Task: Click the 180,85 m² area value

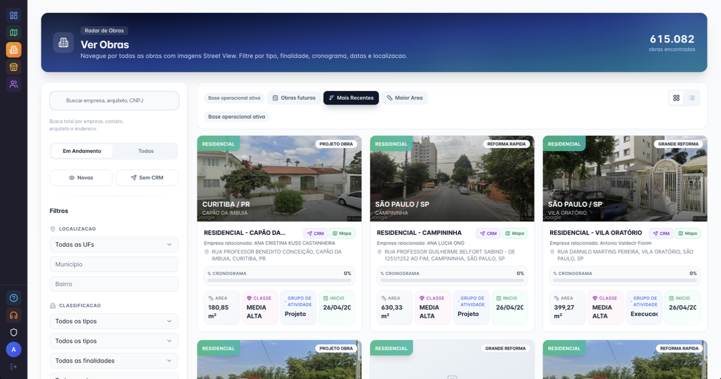Action: 219,312
